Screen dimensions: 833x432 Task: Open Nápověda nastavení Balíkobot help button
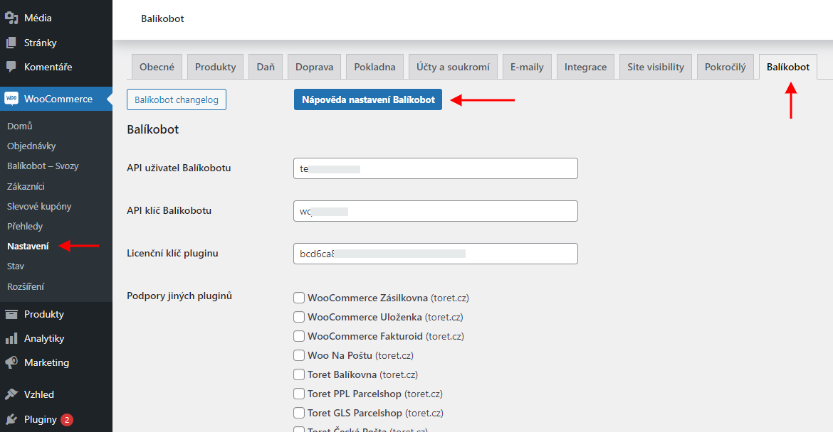pos(368,99)
